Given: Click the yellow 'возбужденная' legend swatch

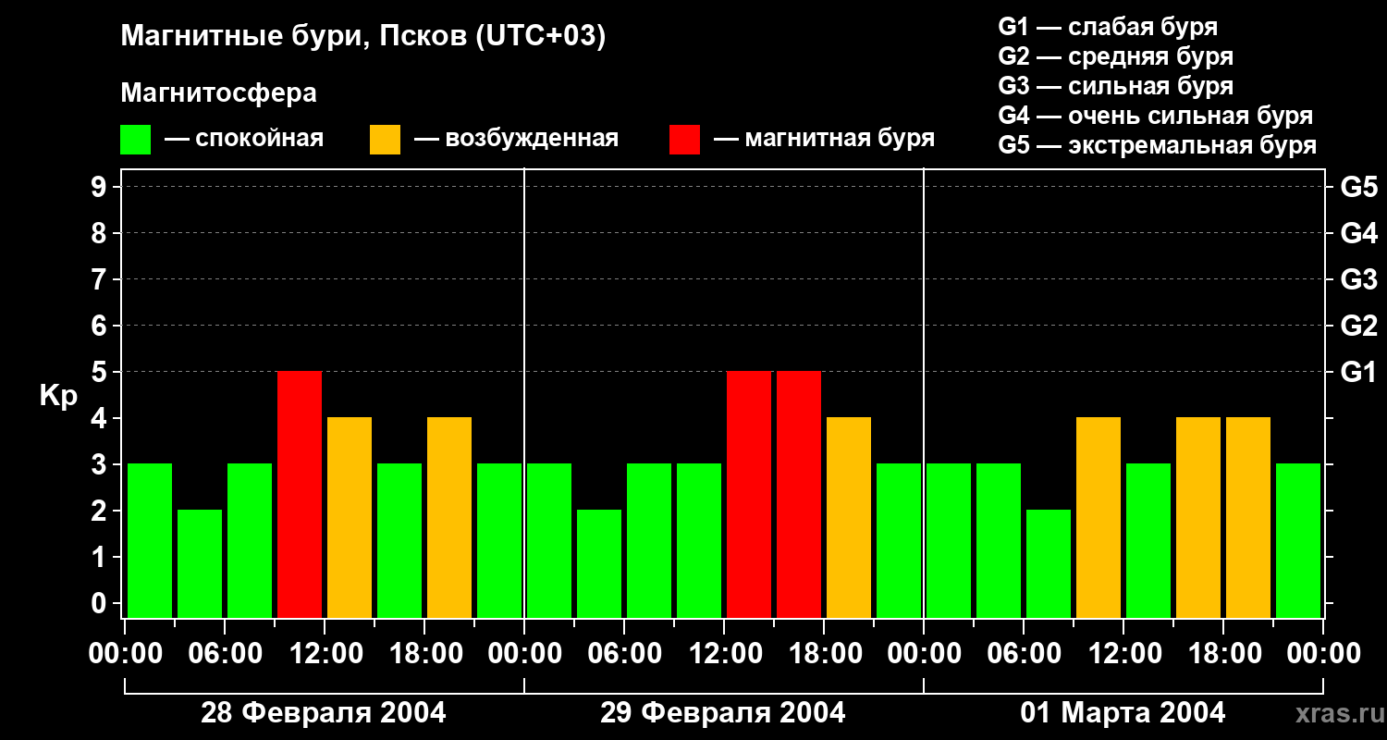Looking at the screenshot, I should (x=385, y=140).
